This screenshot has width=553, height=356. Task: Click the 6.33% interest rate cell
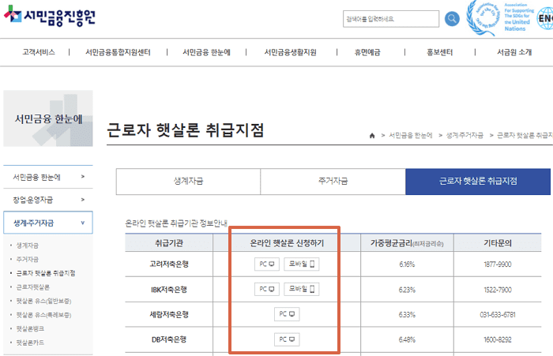click(x=407, y=315)
